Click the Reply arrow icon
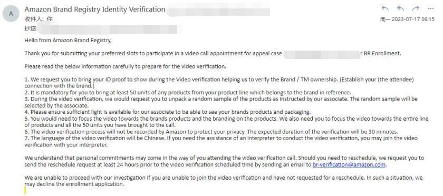 point(385,8)
